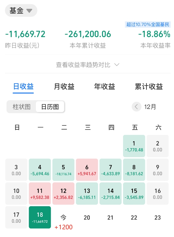Select 柱状图 chart view

tap(21, 107)
